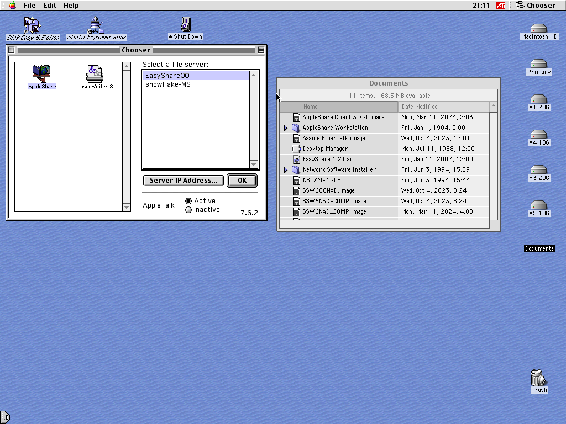Click the AppleShare Client 3.7.4.image file icon
Viewport: 566px width, 424px height.
296,118
